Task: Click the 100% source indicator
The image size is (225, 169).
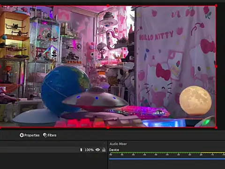Action: [89, 150]
